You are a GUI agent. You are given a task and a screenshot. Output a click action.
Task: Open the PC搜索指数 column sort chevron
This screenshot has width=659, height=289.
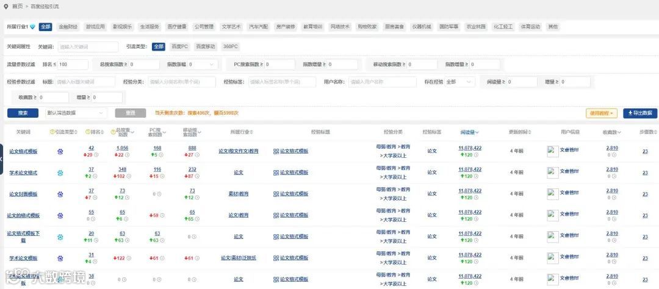click(164, 132)
